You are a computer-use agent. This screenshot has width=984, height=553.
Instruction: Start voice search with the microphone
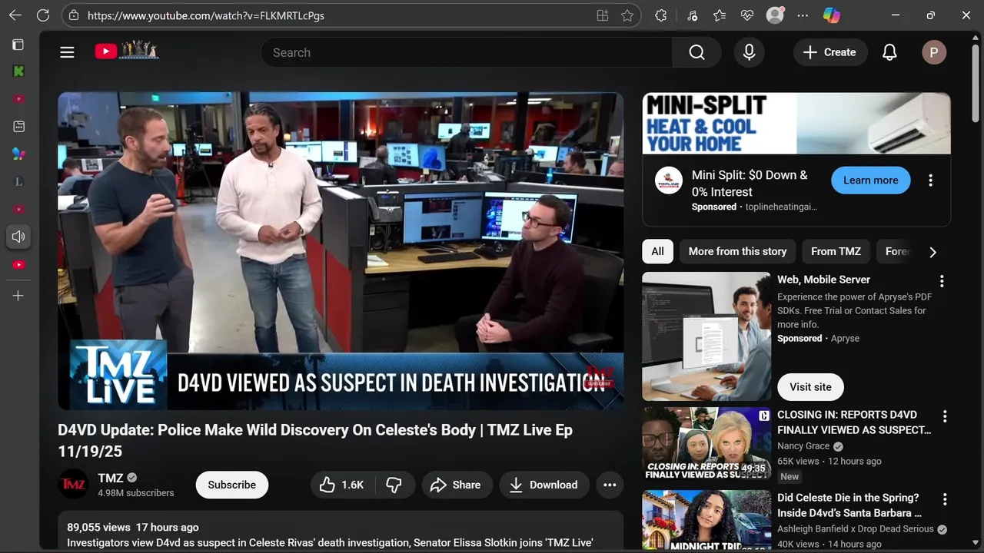[749, 52]
